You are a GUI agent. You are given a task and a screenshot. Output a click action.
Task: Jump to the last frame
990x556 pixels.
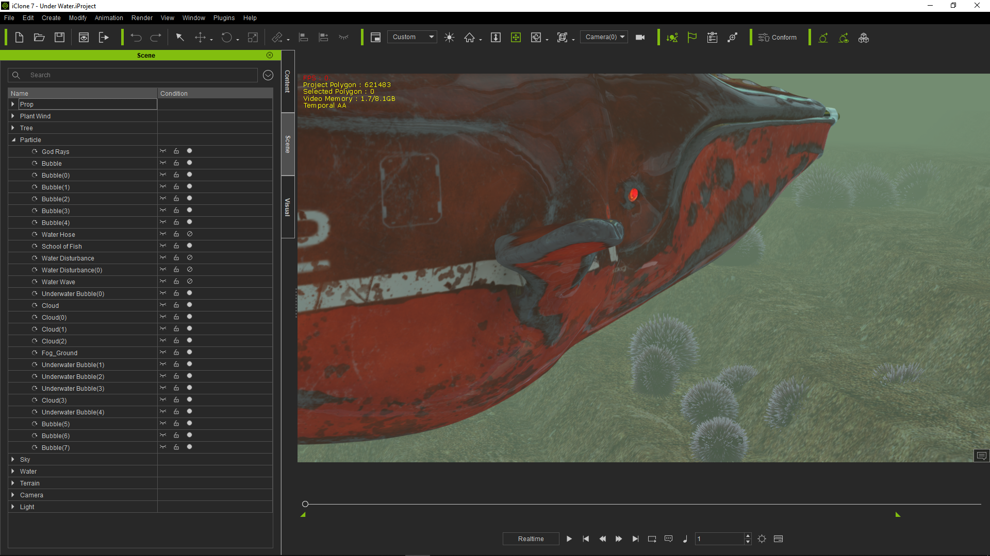tap(635, 539)
